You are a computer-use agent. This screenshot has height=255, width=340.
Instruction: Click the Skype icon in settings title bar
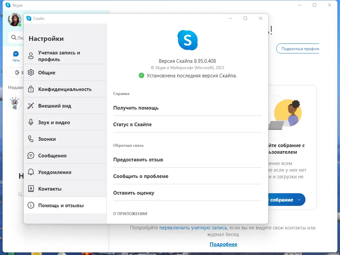pyautogui.click(x=29, y=19)
